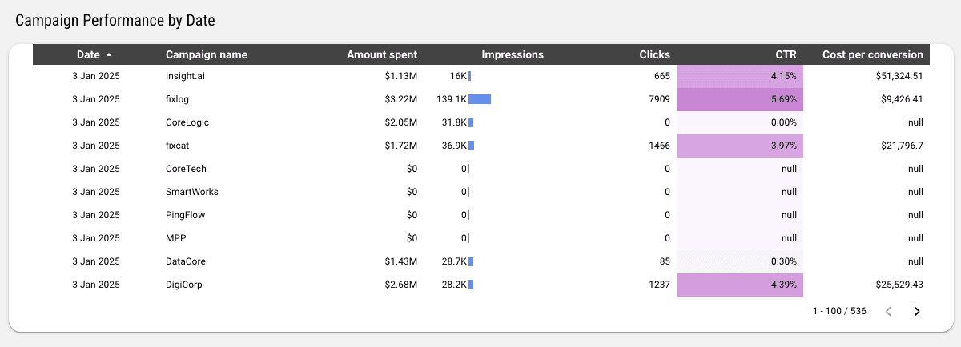This screenshot has width=961, height=347.
Task: Click the $1.13M amount spent cell
Action: [x=401, y=77]
